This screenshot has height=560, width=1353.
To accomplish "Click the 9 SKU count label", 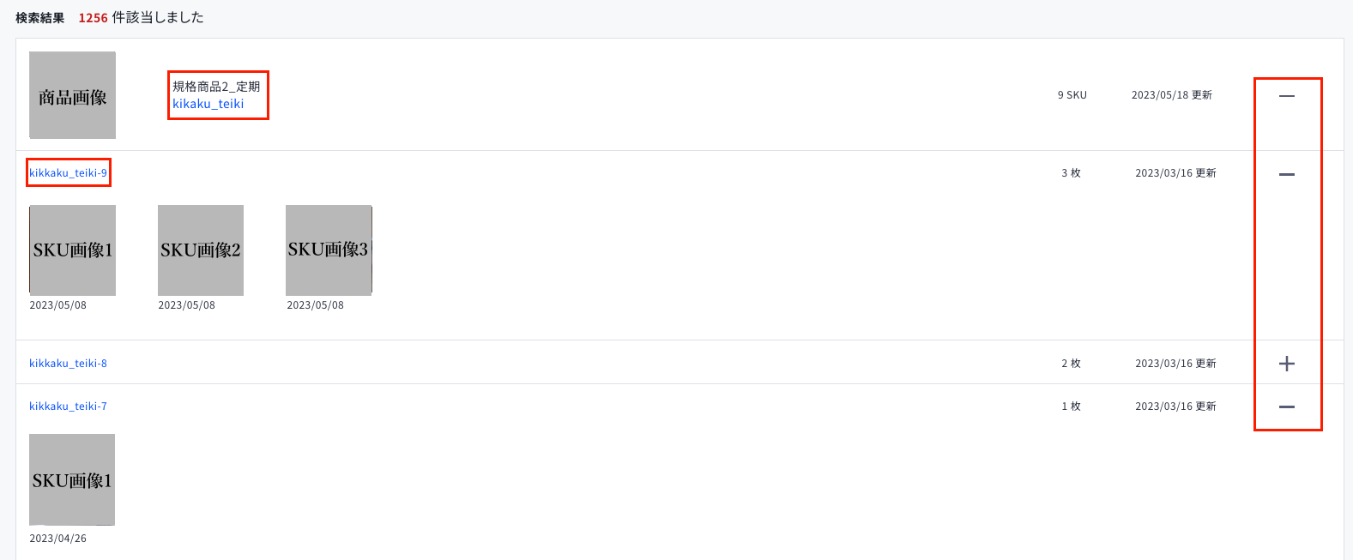I will click(x=1072, y=95).
